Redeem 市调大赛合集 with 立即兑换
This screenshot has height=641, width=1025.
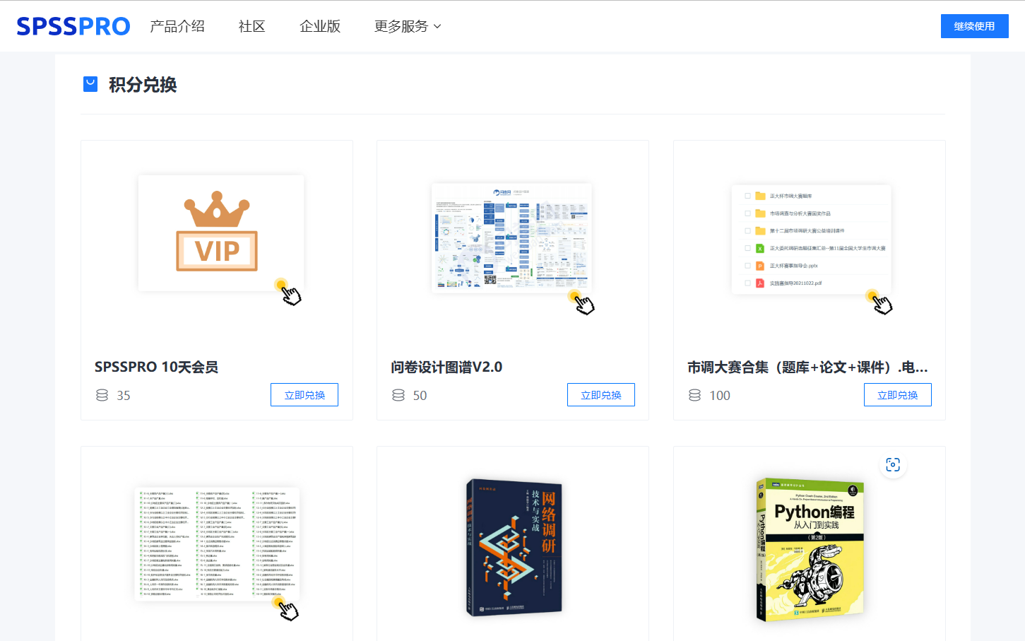coord(898,395)
